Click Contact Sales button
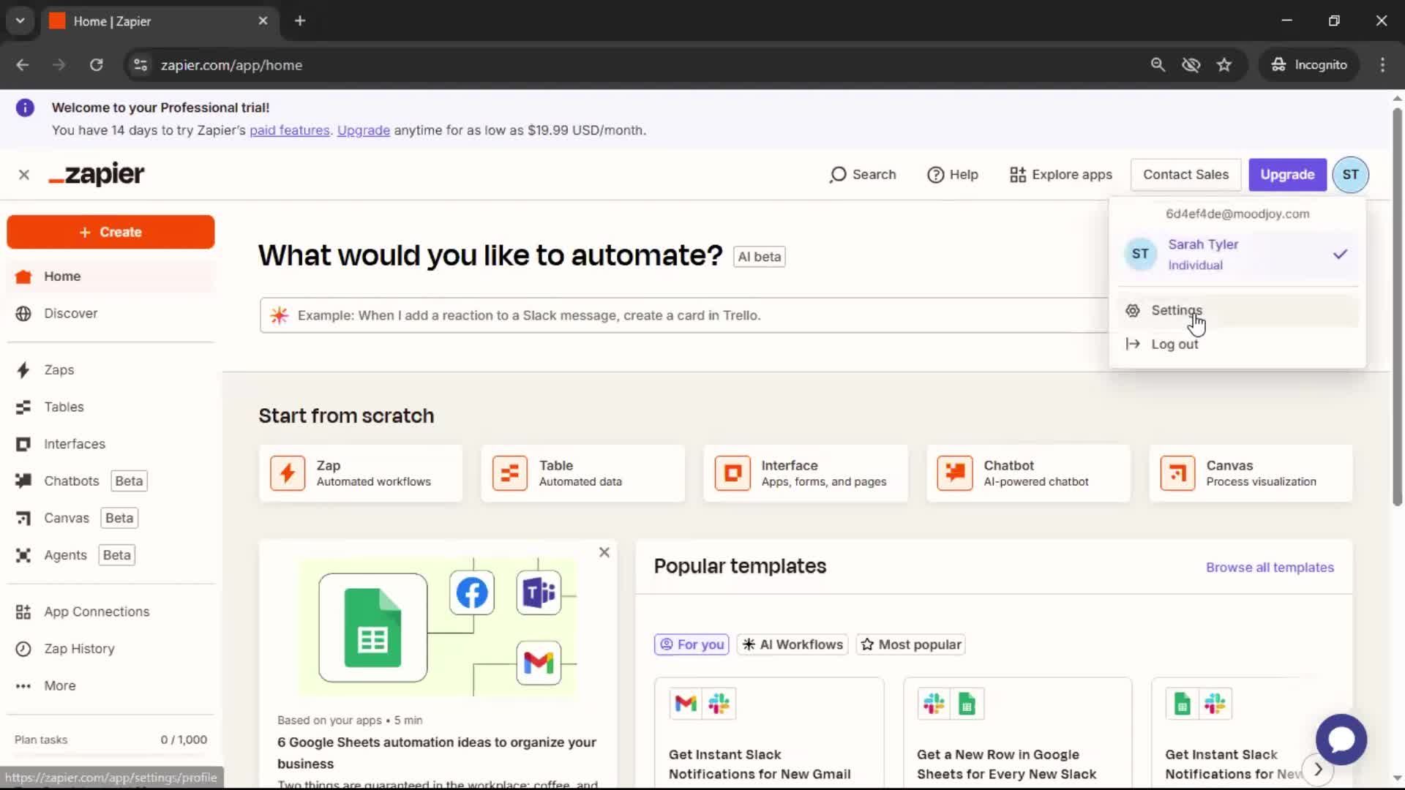 click(x=1185, y=175)
